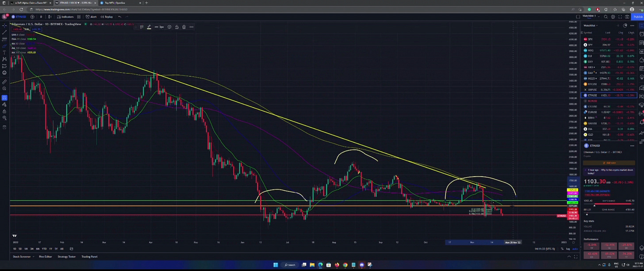The height and width of the screenshot is (271, 644).
Task: Click the Alert clock icon
Action: [88, 17]
